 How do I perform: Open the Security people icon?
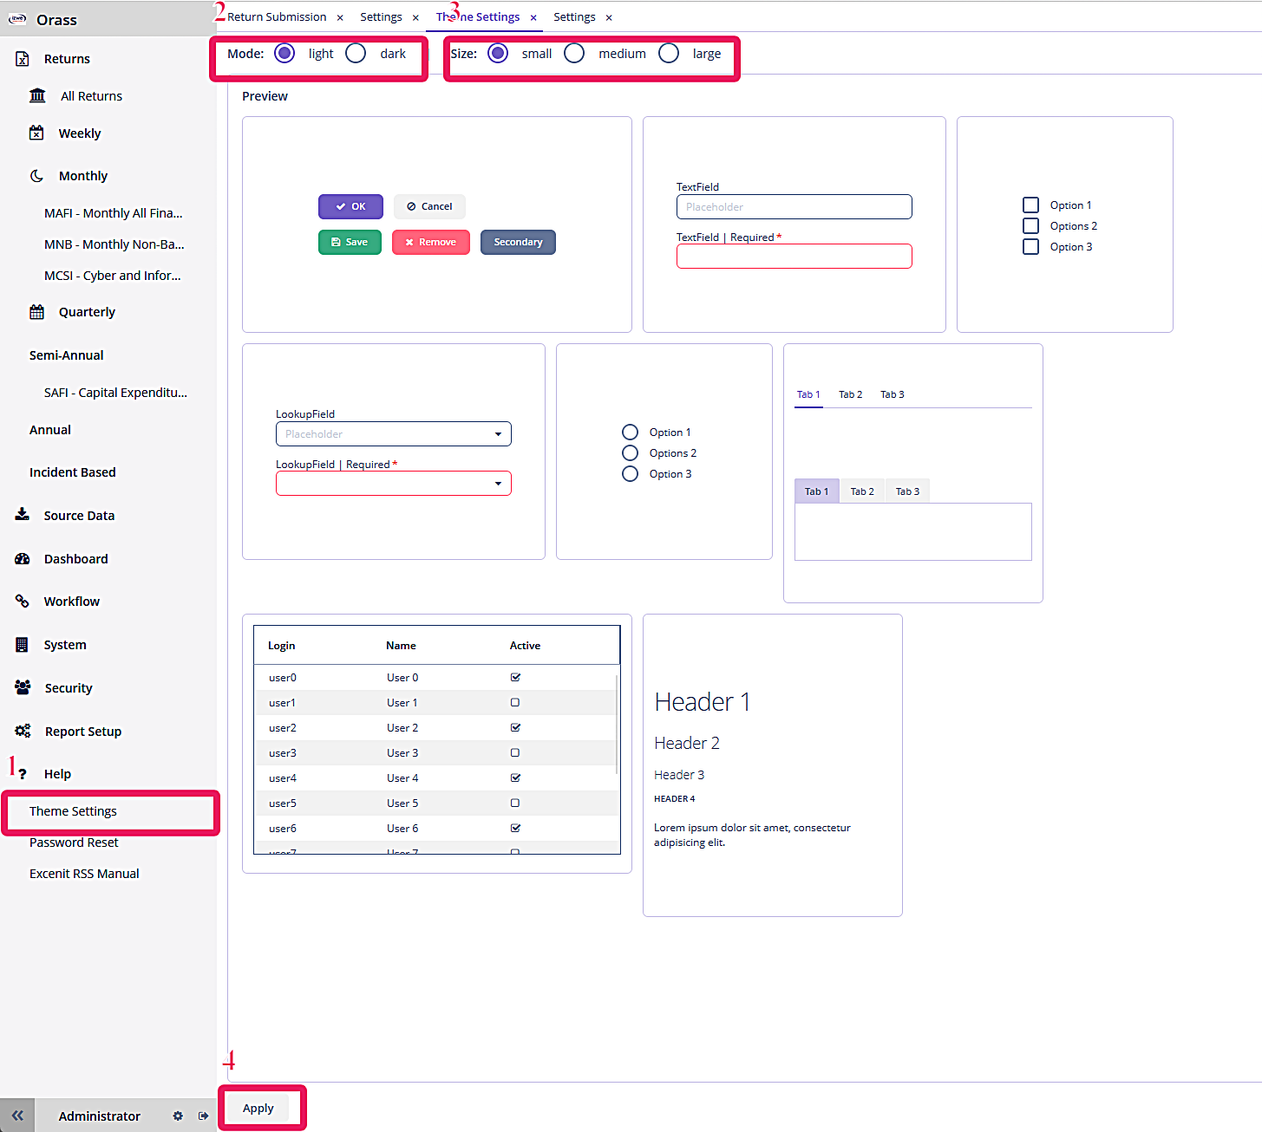click(23, 686)
